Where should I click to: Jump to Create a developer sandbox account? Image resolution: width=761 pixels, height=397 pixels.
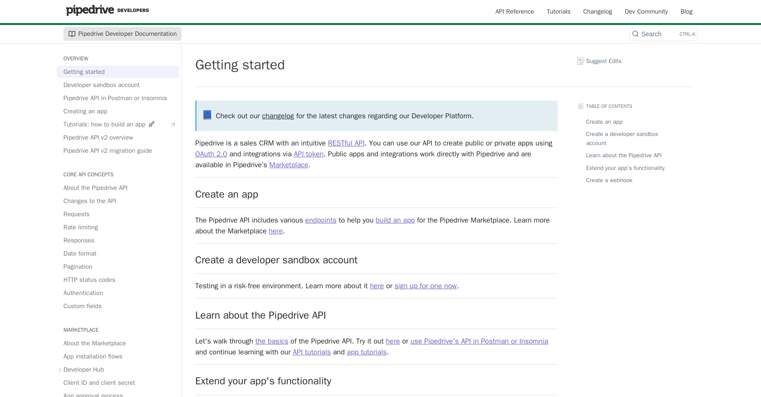622,139
